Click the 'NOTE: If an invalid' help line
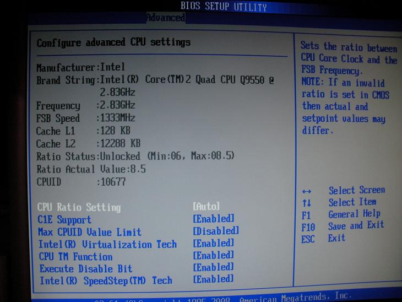The height and width of the screenshot is (302, 402). pyautogui.click(x=343, y=82)
